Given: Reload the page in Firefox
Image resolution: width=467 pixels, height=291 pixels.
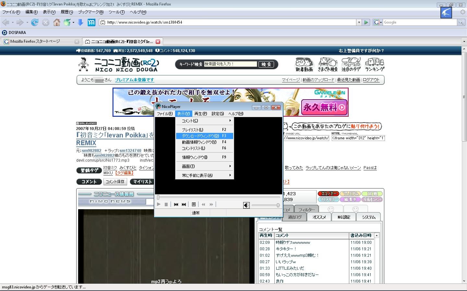Looking at the screenshot, I should (35, 22).
